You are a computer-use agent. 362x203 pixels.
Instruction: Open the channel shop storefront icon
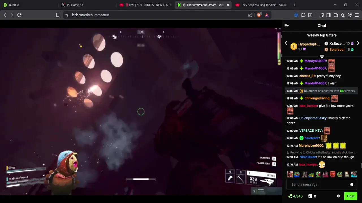(310, 196)
